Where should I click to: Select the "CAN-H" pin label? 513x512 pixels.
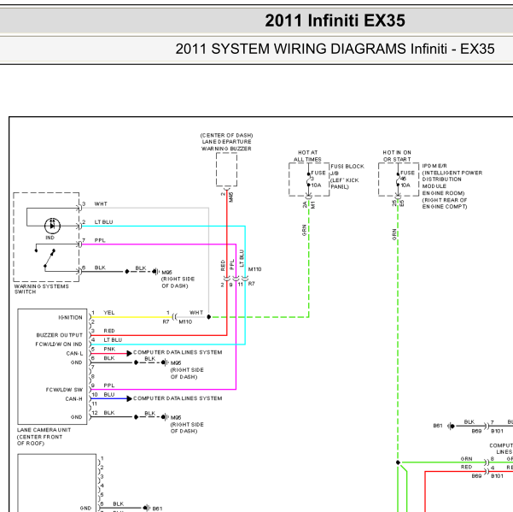[73, 399]
